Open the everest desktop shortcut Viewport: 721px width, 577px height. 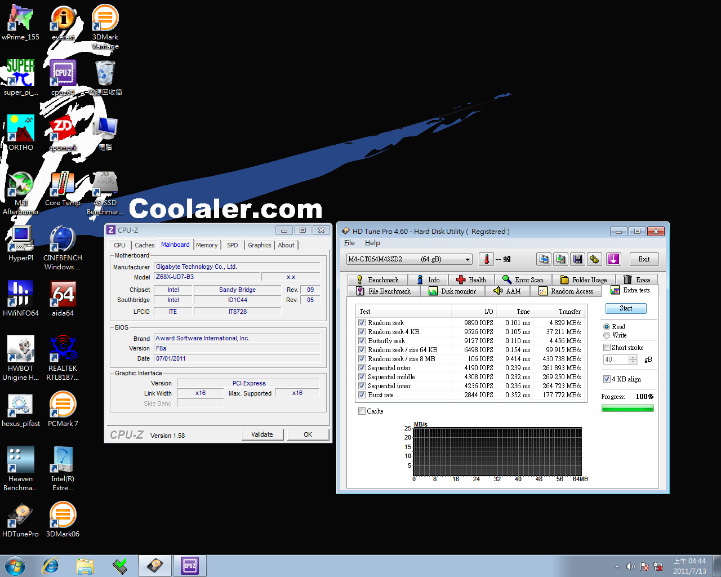pyautogui.click(x=63, y=23)
